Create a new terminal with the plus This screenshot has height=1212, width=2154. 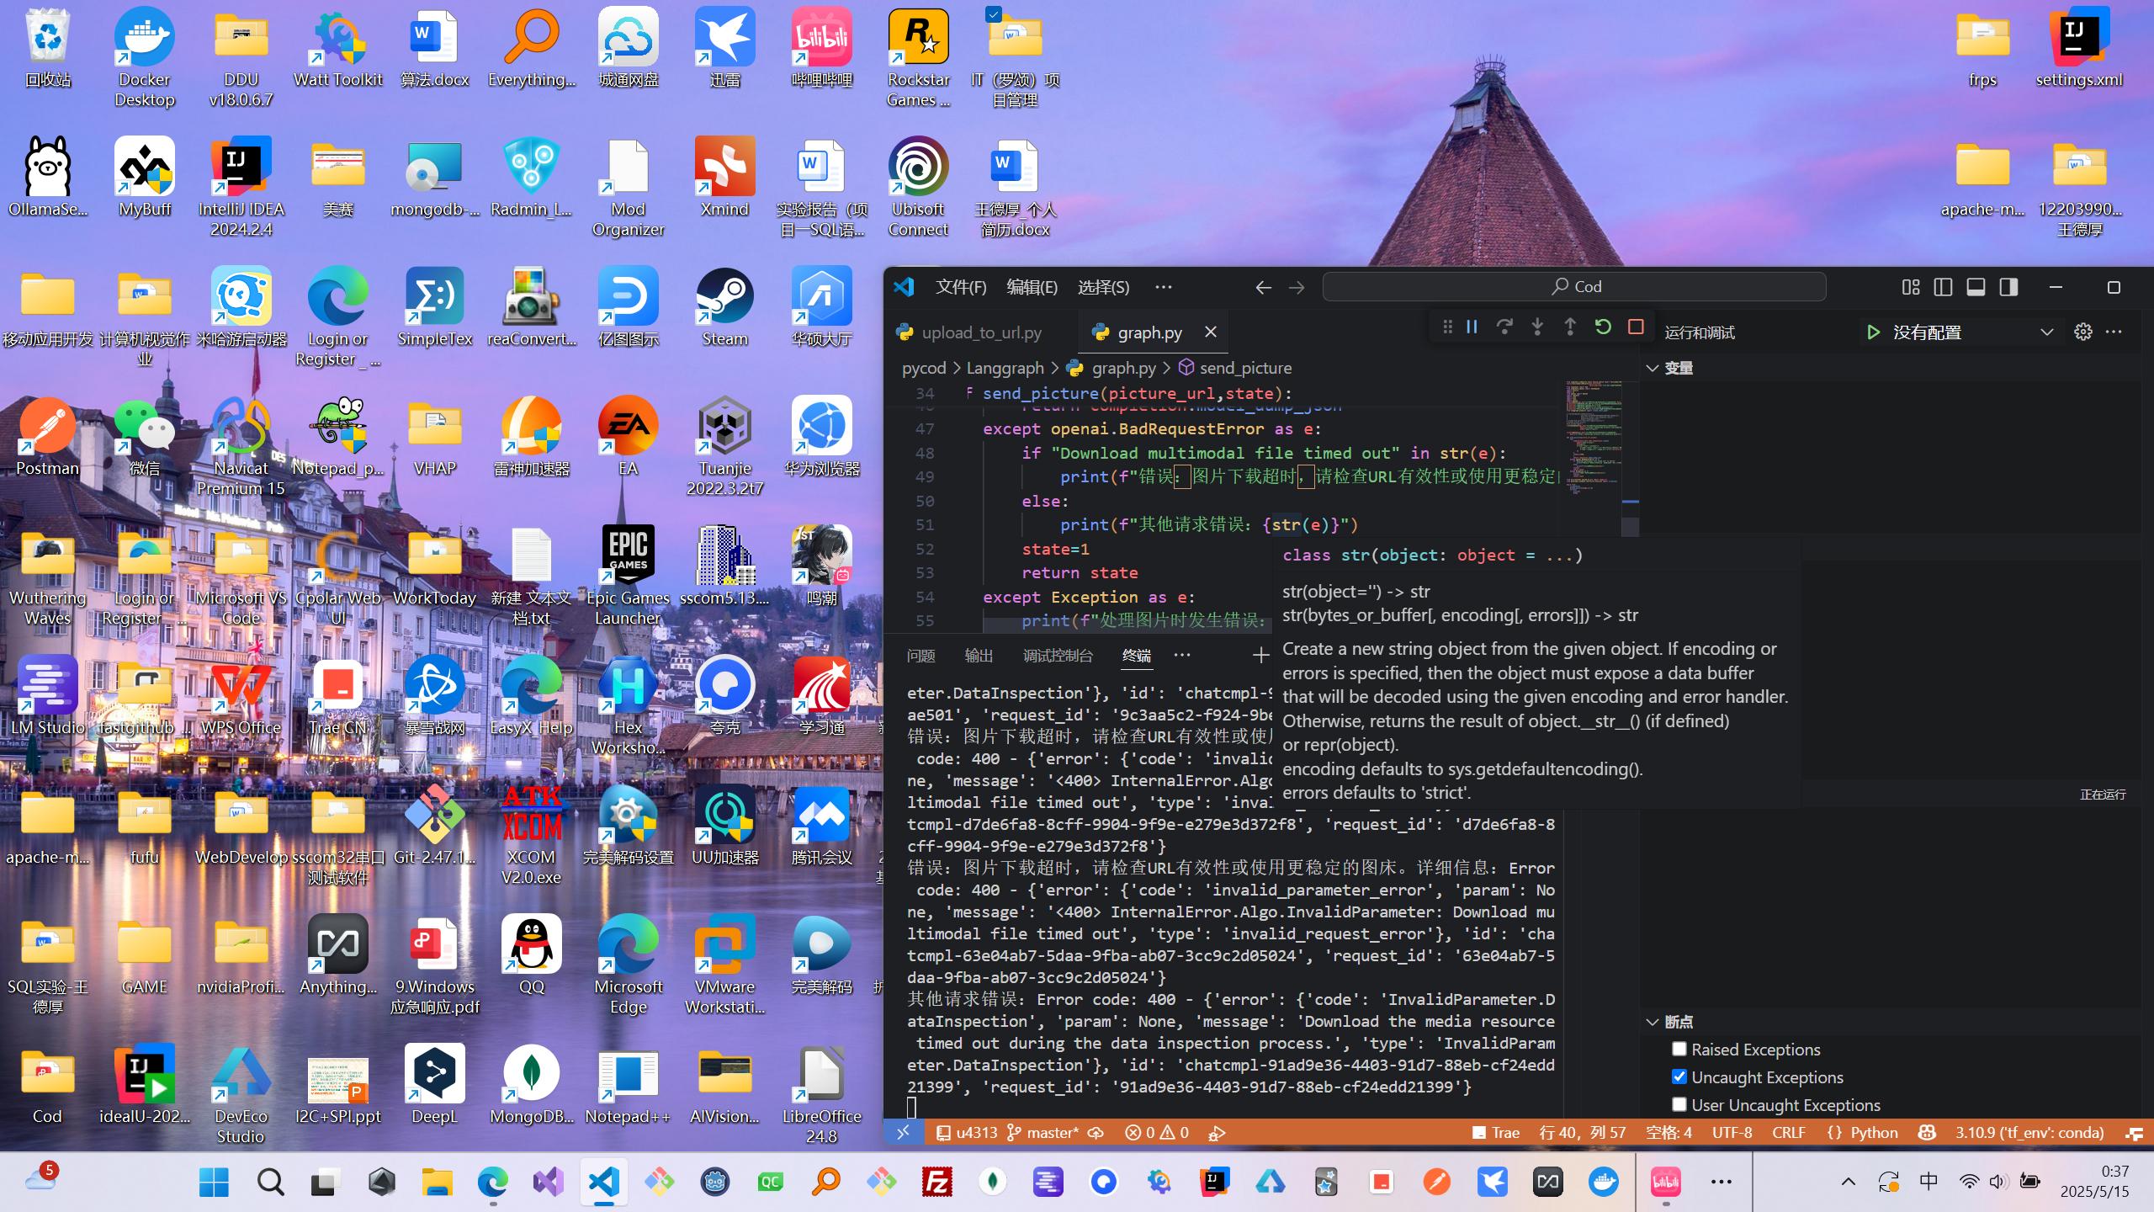[x=1260, y=655]
